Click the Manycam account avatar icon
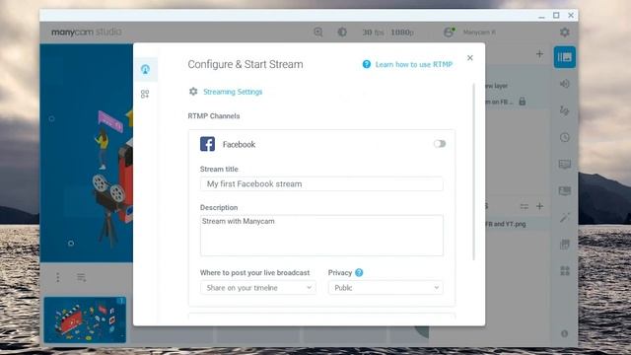This screenshot has width=631, height=355. click(x=449, y=33)
